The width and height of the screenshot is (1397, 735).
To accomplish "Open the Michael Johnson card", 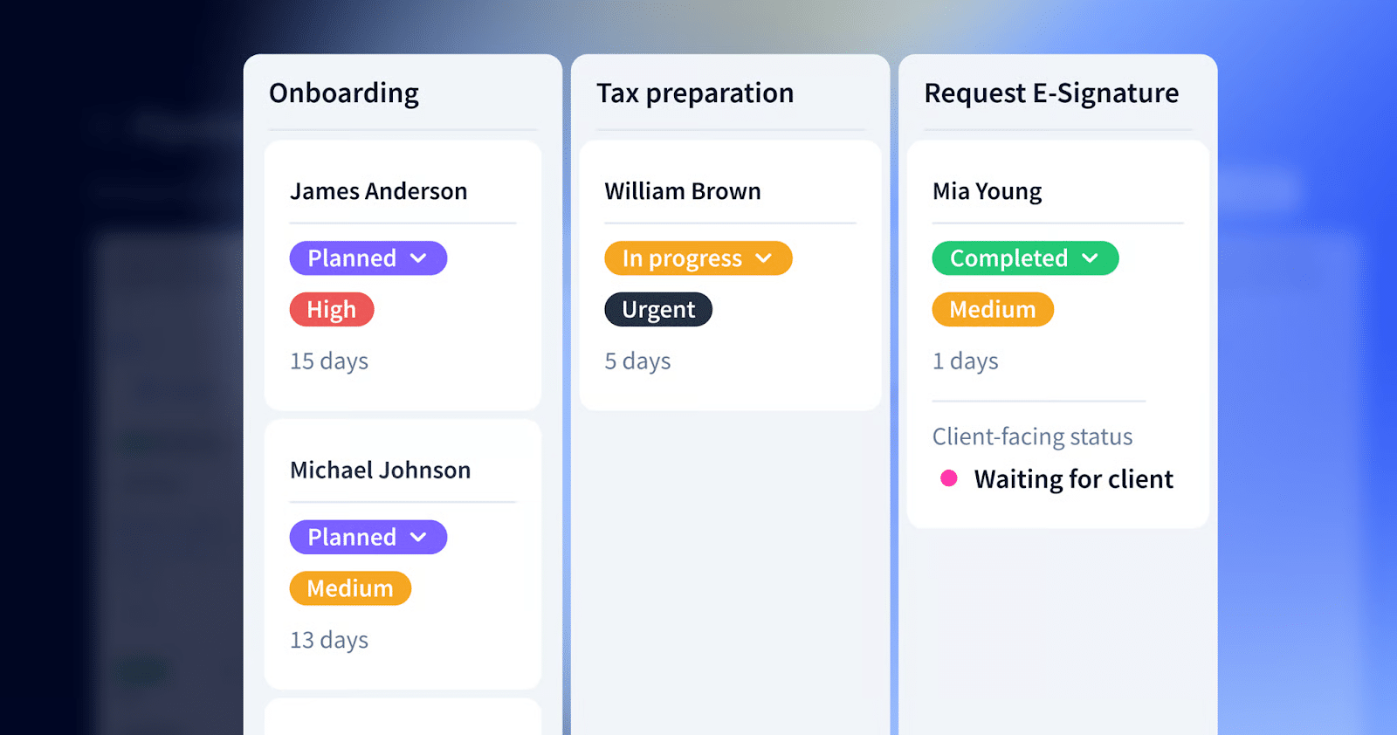I will (x=379, y=470).
